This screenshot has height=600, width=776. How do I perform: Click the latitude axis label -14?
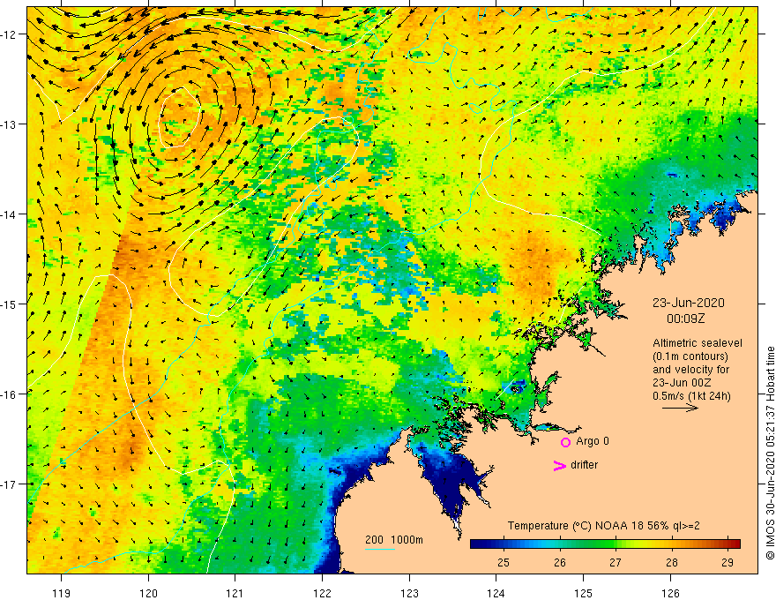tap(10, 214)
